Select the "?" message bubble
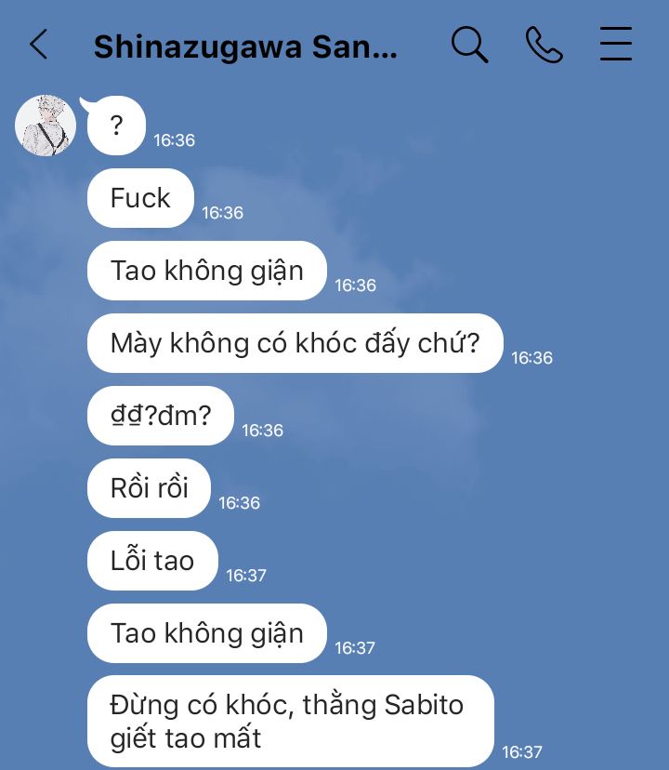This screenshot has width=669, height=770. click(x=116, y=126)
